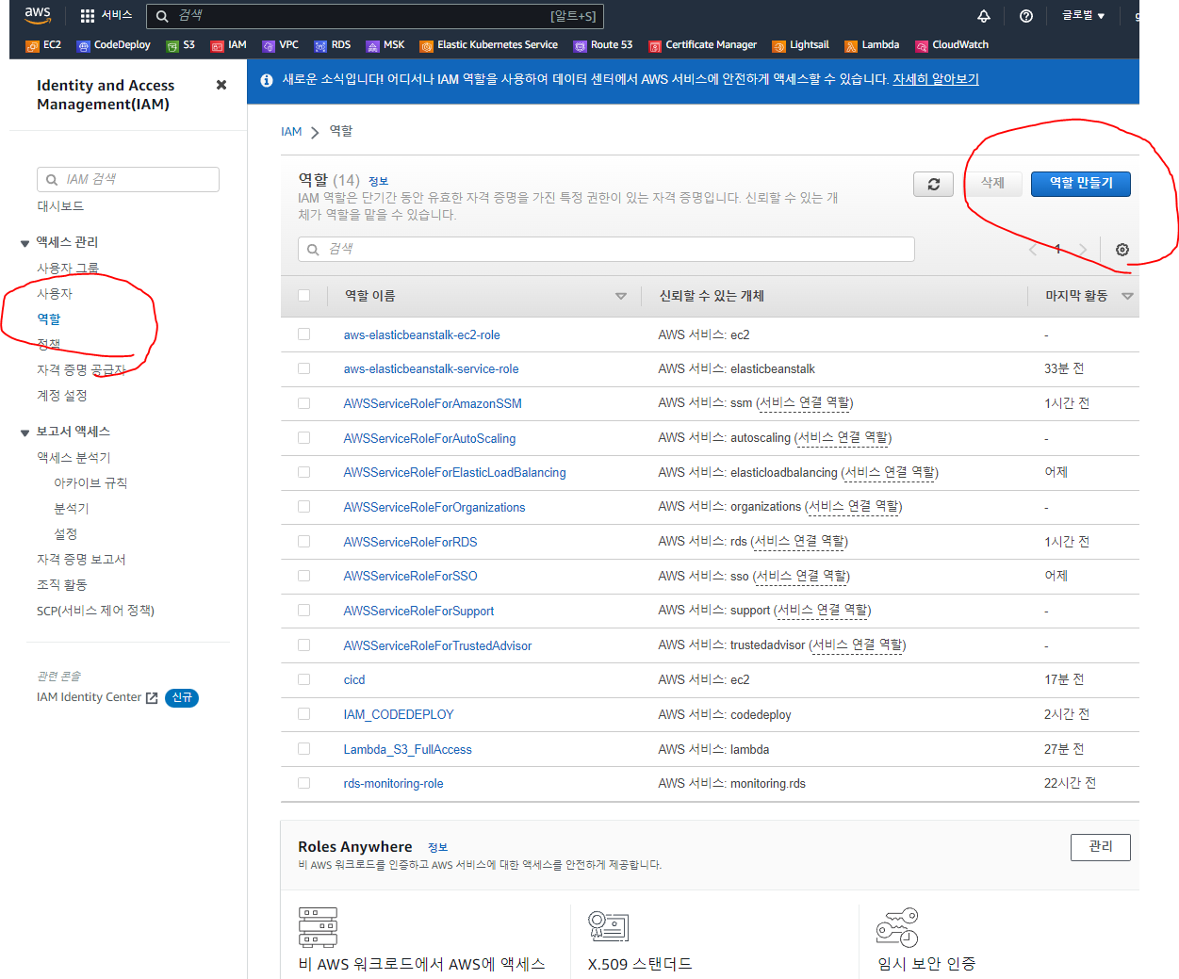Open Elastic Kubernetes Service shortcut
This screenshot has width=1179, height=979.
488,45
